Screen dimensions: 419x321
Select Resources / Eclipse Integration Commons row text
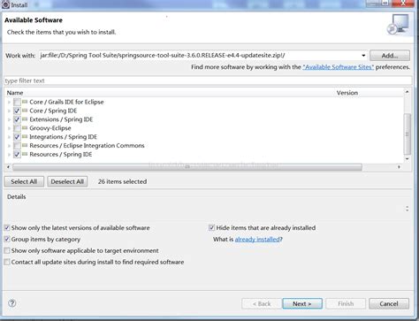87,146
